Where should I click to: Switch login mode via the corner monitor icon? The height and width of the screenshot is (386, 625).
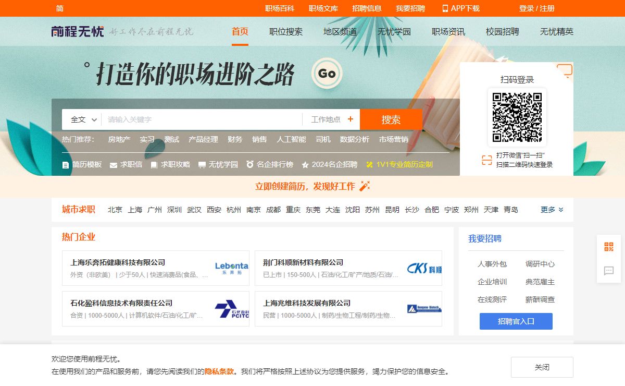[564, 70]
